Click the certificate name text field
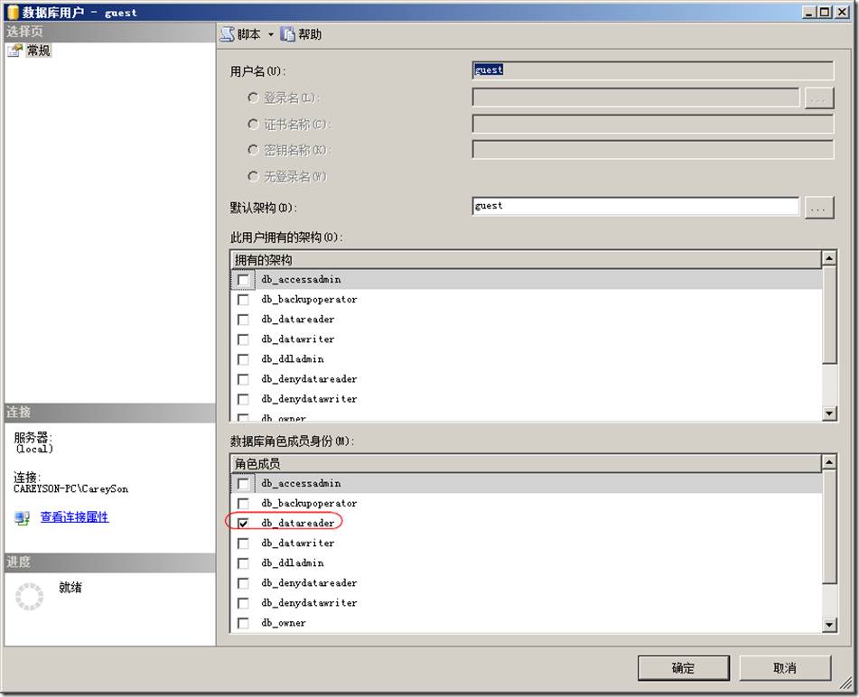Image resolution: width=859 pixels, height=697 pixels. coord(652,124)
